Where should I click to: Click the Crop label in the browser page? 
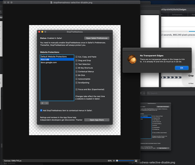pos(191,76)
